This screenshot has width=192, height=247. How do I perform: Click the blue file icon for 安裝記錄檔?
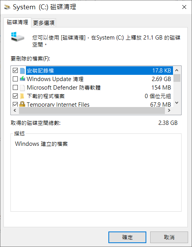coord(22,71)
